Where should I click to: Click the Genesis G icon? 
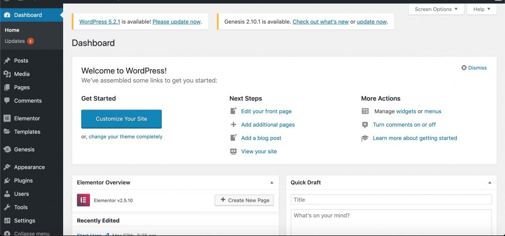point(7,149)
